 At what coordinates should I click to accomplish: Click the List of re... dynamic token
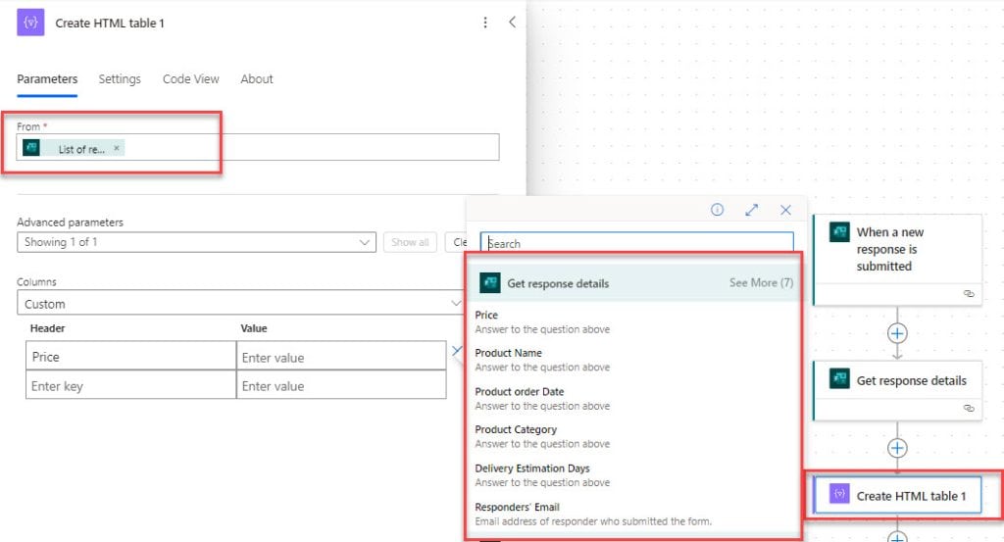point(73,148)
